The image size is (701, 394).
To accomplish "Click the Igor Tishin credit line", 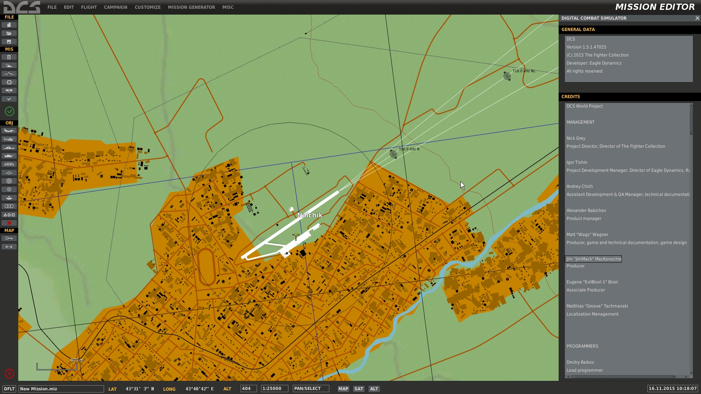I will [x=577, y=162].
